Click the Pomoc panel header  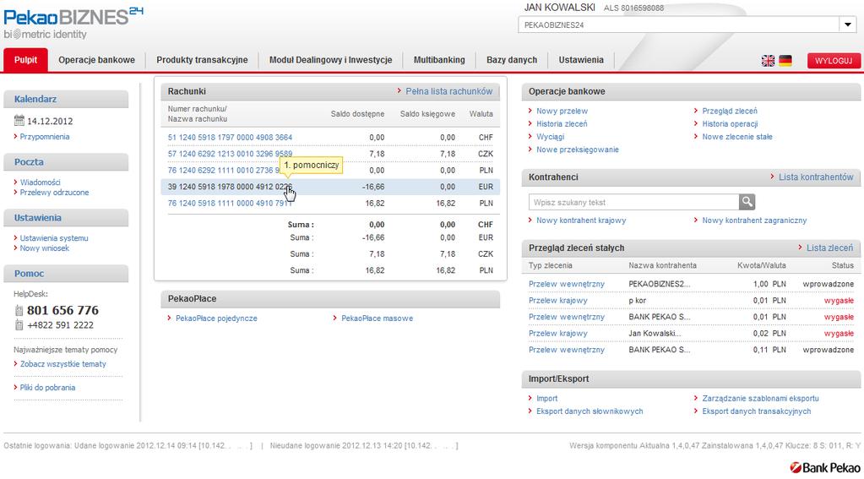click(66, 274)
